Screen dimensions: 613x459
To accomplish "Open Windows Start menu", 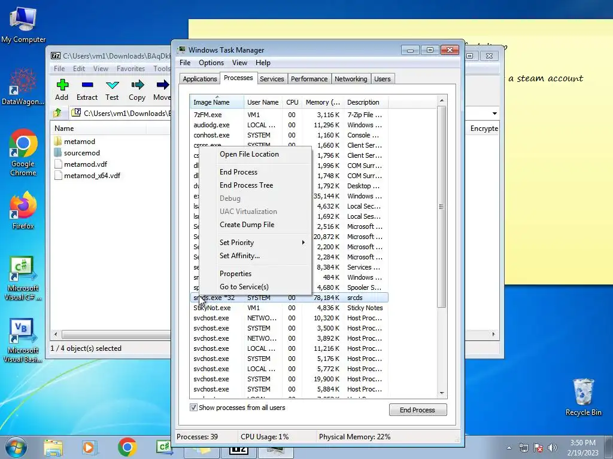I will [x=16, y=447].
